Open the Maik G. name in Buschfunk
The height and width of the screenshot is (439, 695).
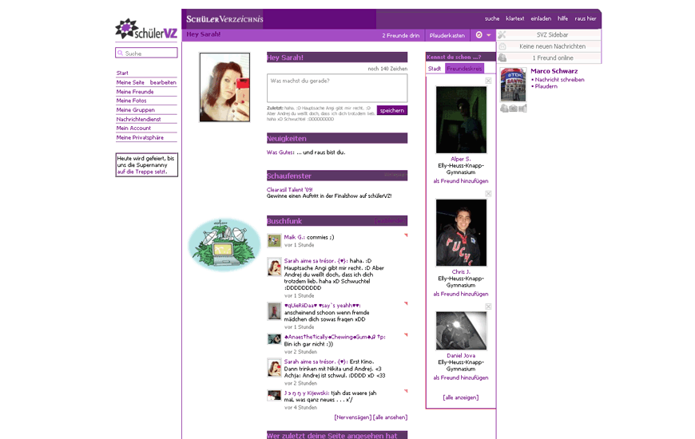(x=294, y=237)
